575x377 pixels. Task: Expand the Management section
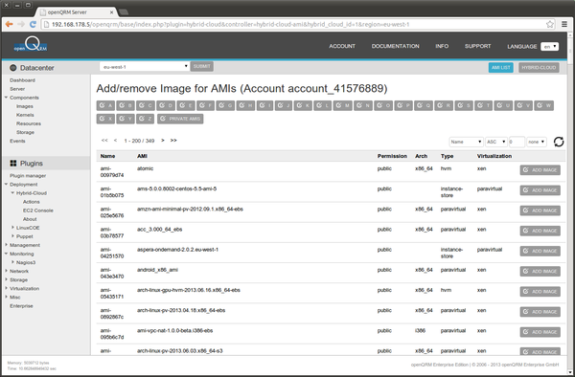click(x=7, y=245)
